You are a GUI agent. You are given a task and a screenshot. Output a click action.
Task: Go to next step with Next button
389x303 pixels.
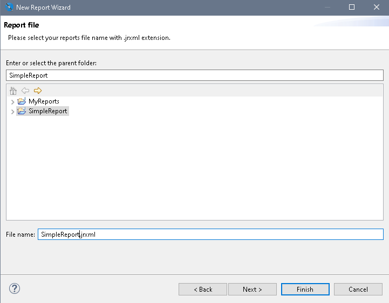(252, 290)
